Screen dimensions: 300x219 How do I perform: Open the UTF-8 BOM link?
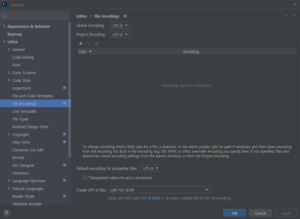(x=150, y=198)
